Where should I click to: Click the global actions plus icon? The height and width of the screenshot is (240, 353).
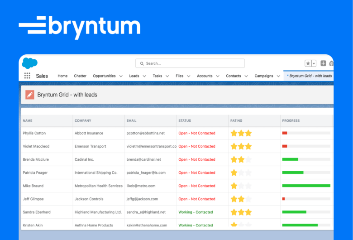tap(323, 63)
